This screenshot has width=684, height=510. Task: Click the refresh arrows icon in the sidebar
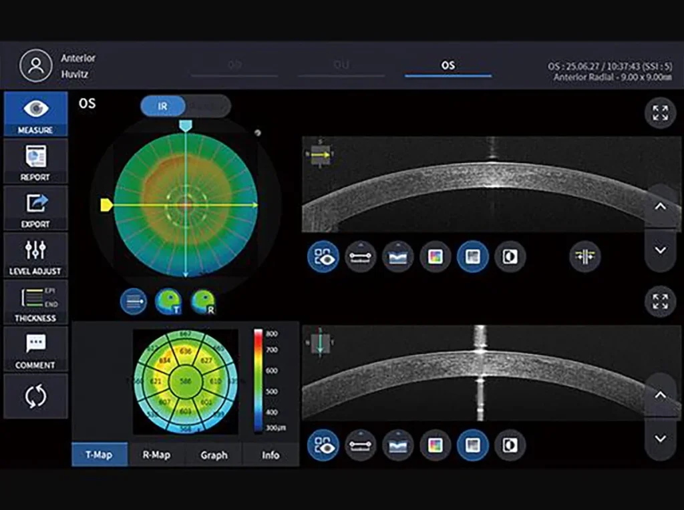pos(35,396)
